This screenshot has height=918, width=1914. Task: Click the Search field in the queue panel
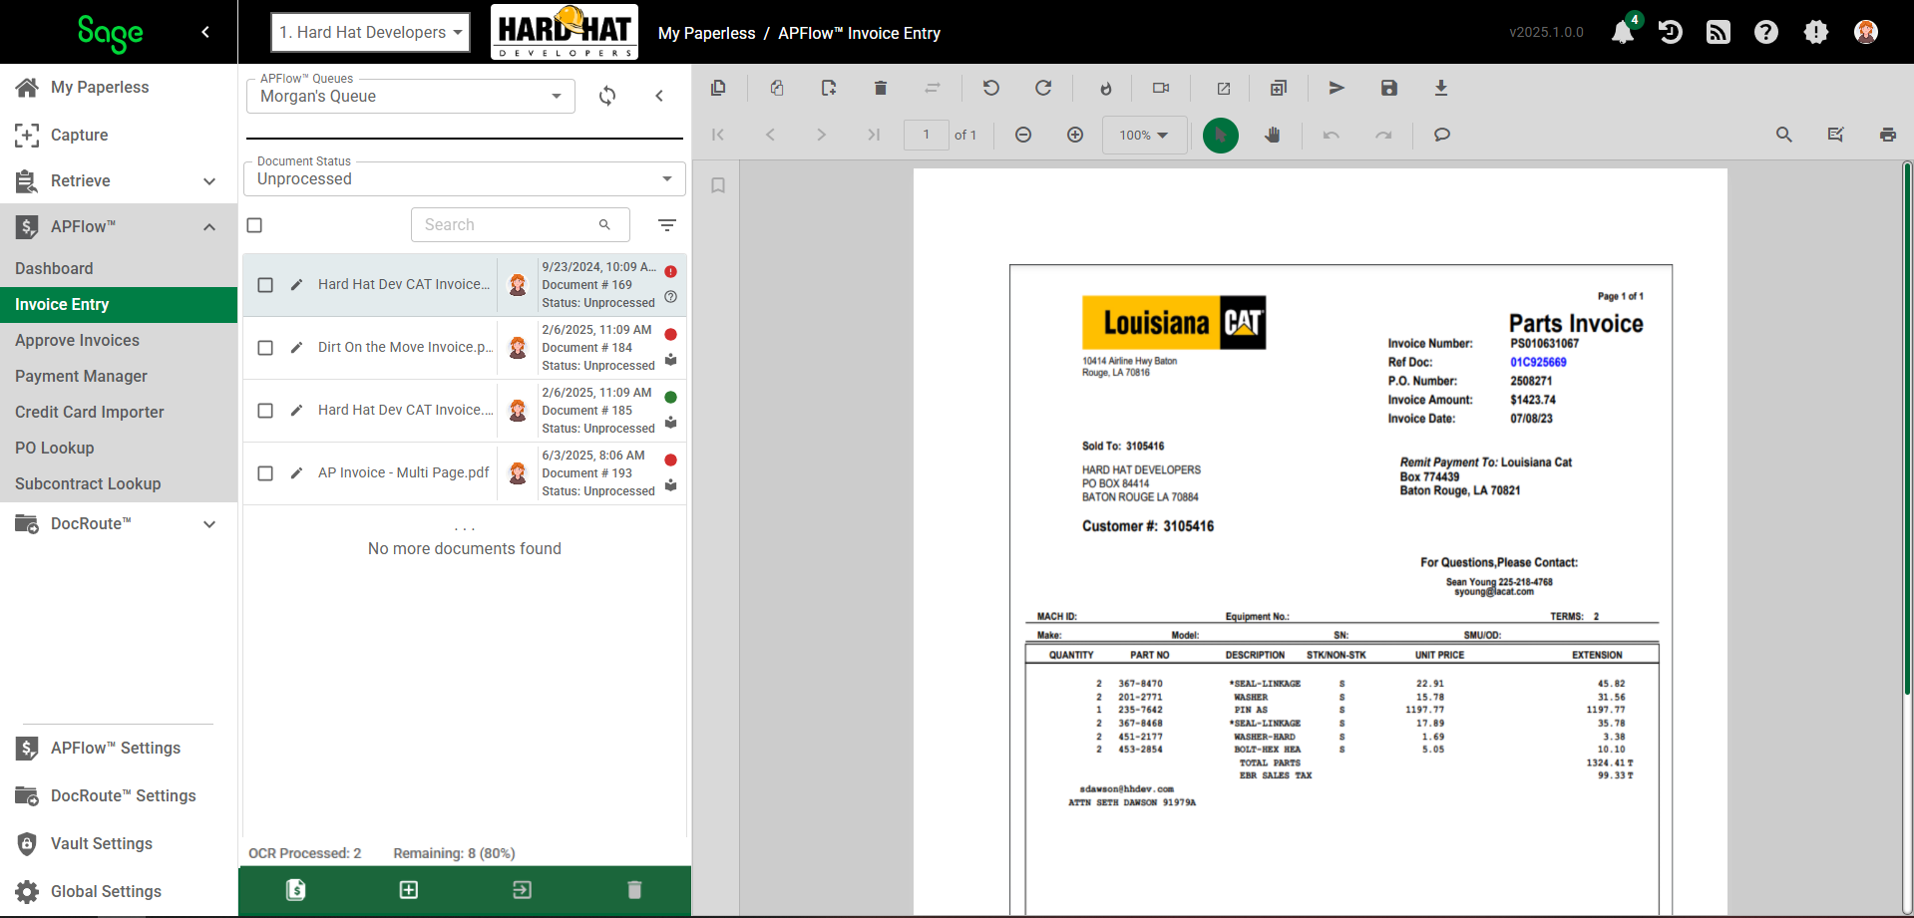[x=520, y=225]
